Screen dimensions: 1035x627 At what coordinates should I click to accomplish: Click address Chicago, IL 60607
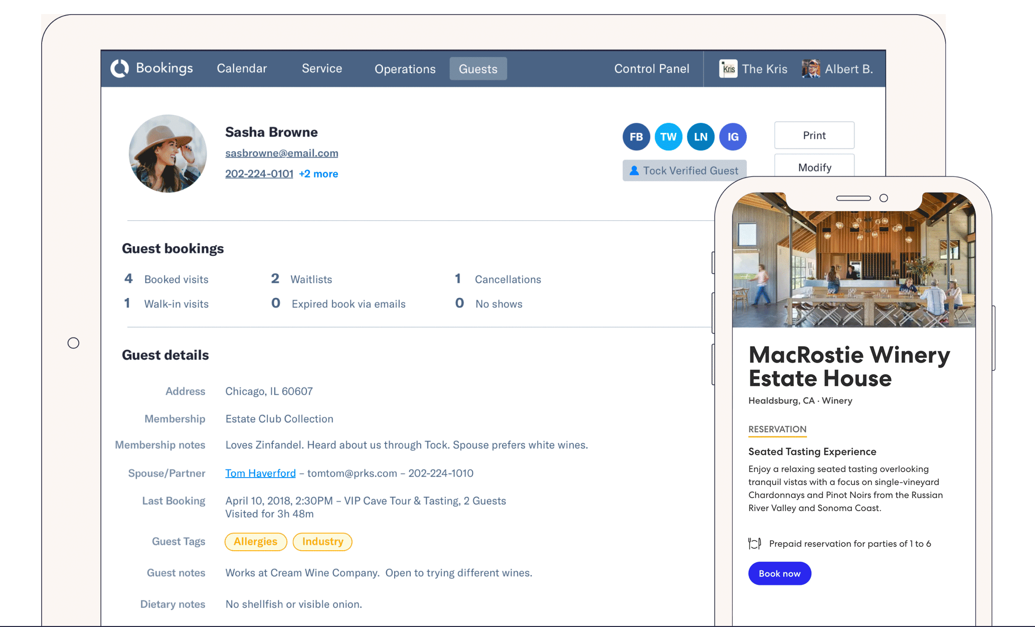[x=269, y=391]
